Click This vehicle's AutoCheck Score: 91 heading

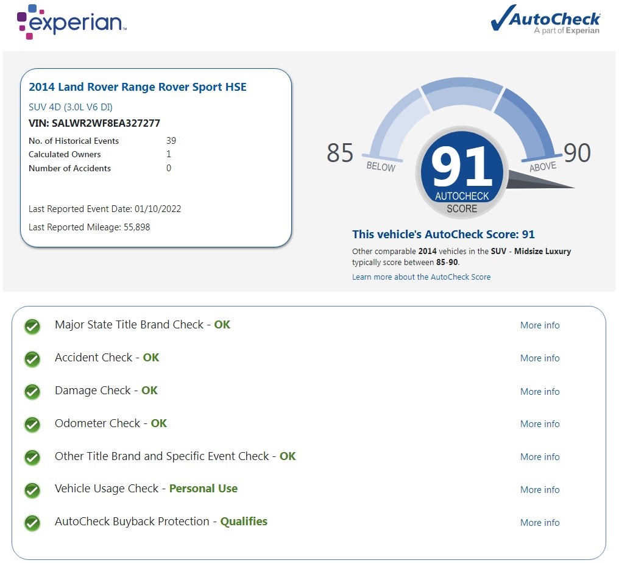point(444,235)
